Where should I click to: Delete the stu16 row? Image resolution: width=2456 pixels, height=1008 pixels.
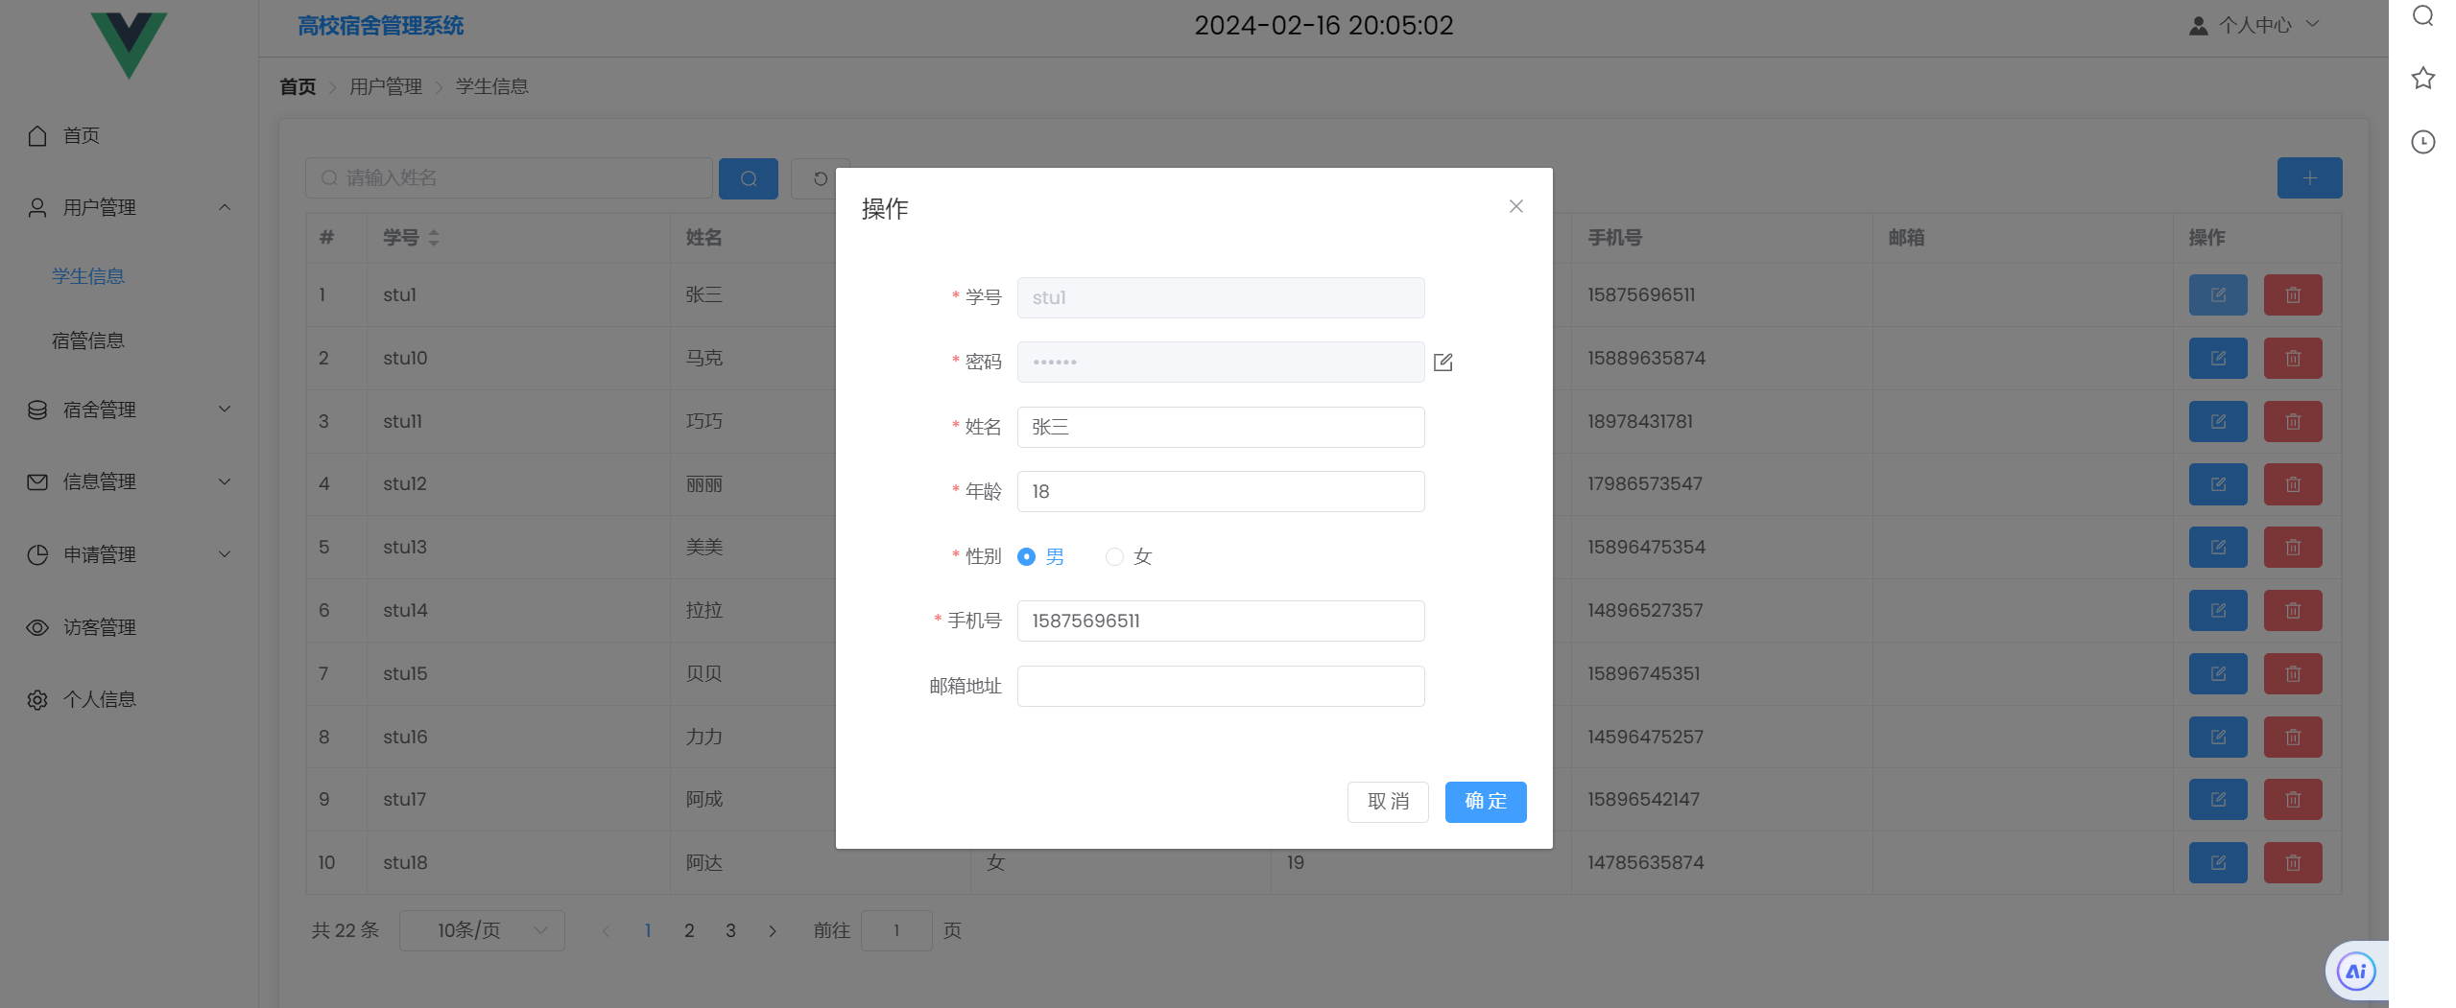pyautogui.click(x=2293, y=738)
